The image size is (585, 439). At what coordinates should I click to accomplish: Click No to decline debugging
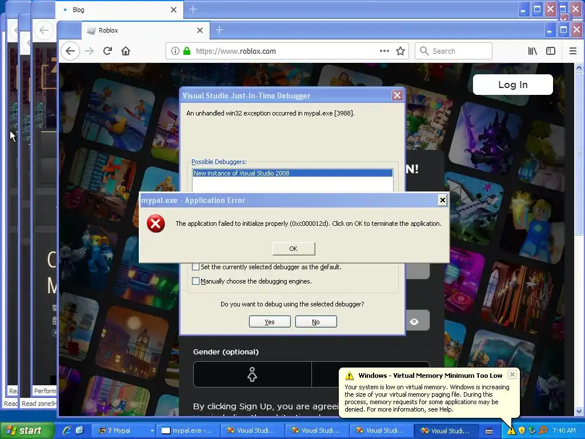pos(316,322)
